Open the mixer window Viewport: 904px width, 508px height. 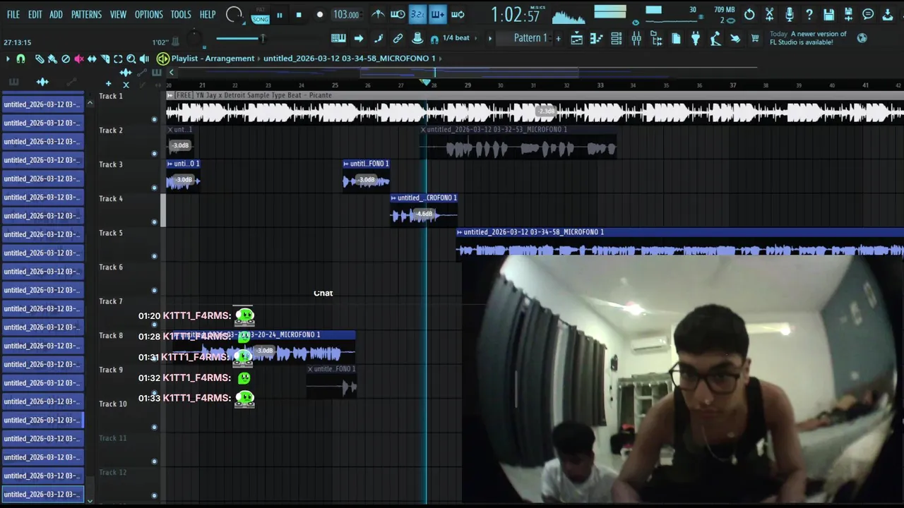coord(636,39)
